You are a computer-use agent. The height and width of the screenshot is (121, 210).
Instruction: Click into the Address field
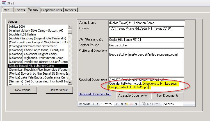146,31
